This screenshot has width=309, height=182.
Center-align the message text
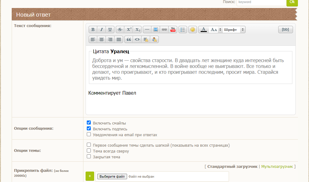click(101, 39)
